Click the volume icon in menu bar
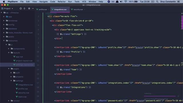The image size is (183, 103). (x=121, y=1)
